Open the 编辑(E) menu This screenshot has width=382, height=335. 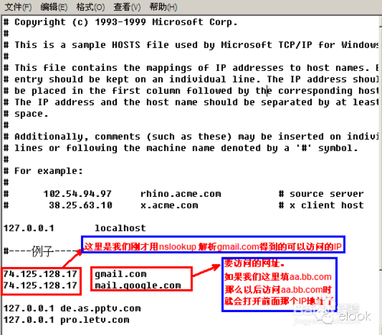point(54,7)
